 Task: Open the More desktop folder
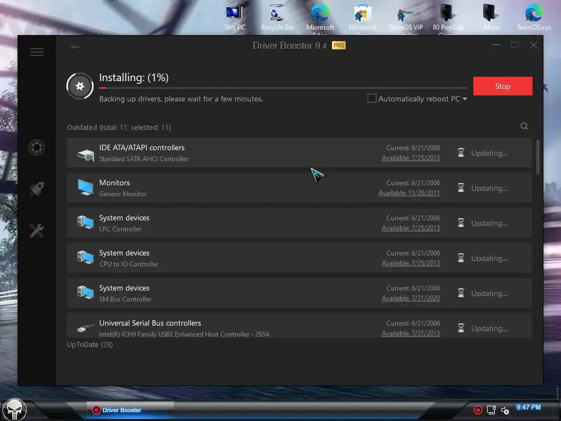(x=491, y=18)
